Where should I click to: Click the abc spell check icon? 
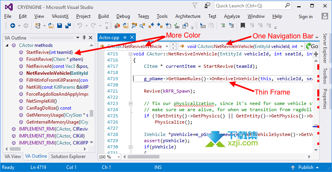pos(177,26)
